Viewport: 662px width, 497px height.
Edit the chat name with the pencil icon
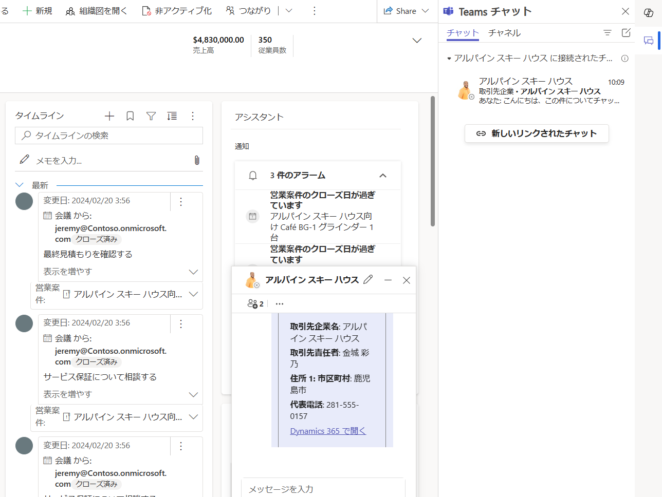(368, 280)
